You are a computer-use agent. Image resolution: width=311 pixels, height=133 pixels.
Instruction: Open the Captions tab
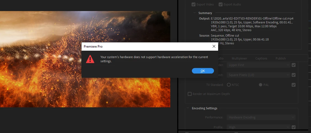(261, 58)
